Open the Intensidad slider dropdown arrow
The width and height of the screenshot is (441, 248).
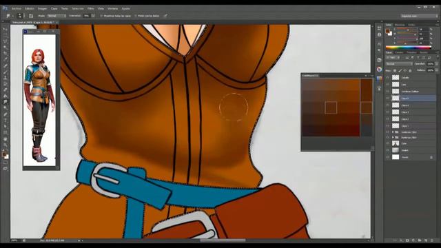[x=93, y=16]
